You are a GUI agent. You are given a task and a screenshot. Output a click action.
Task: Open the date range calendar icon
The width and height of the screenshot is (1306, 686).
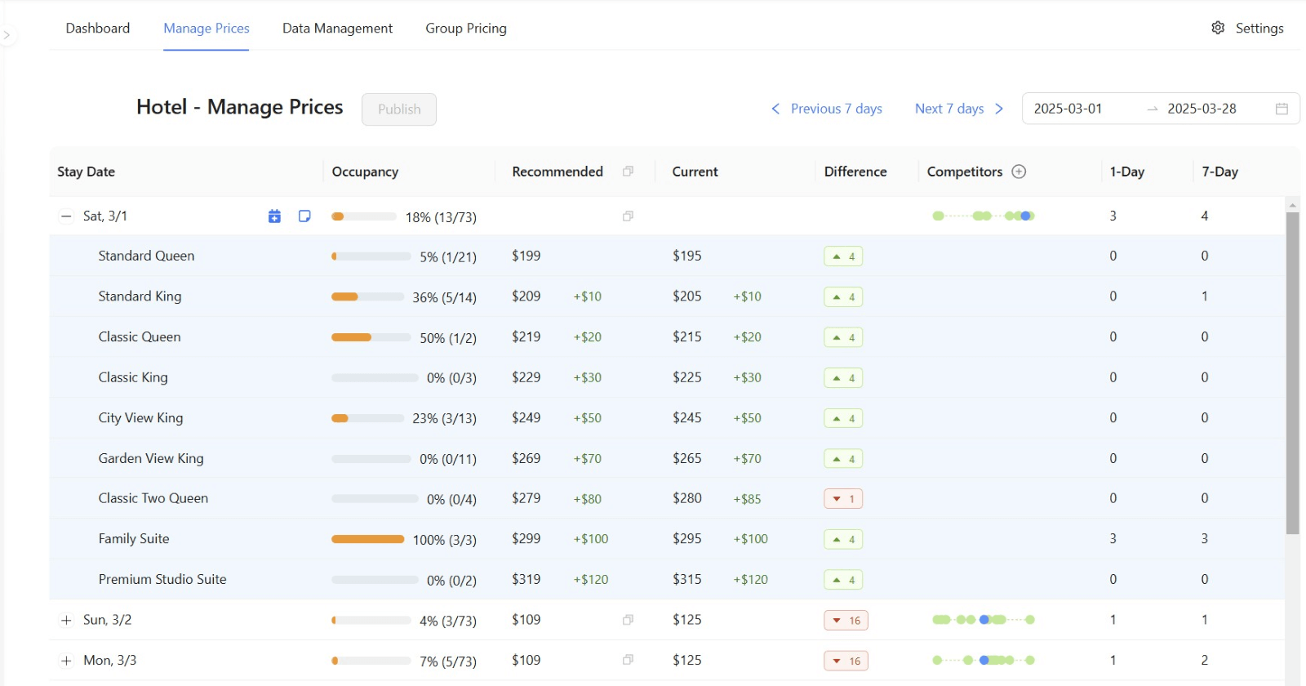click(x=1282, y=109)
